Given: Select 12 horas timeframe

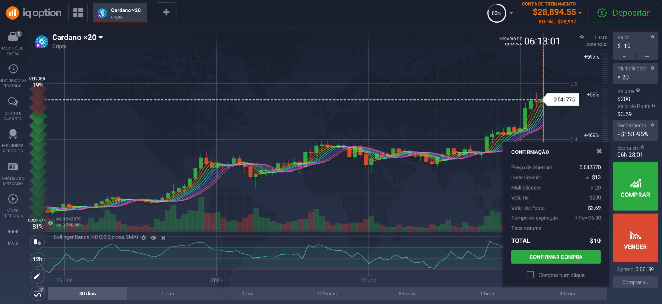Looking at the screenshot, I should (x=327, y=294).
